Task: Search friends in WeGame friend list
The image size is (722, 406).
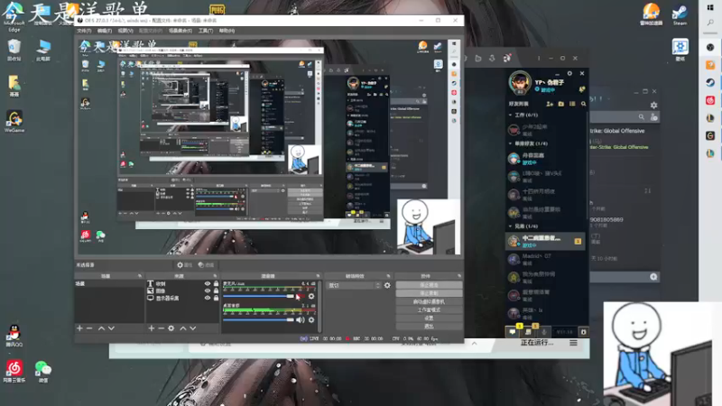Action: (x=583, y=104)
